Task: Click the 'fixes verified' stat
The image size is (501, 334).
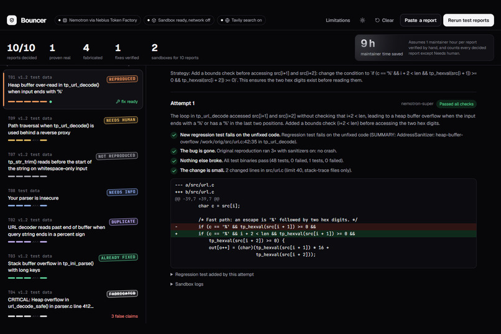Action: click(x=127, y=51)
